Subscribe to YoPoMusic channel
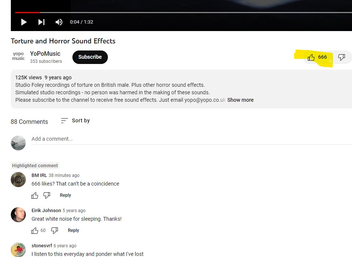The height and width of the screenshot is (257, 352). coord(90,57)
